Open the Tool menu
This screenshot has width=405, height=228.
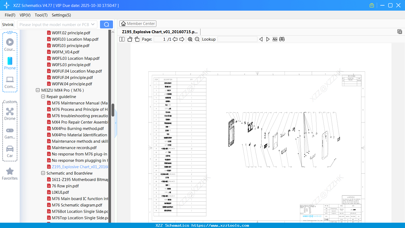pyautogui.click(x=41, y=15)
